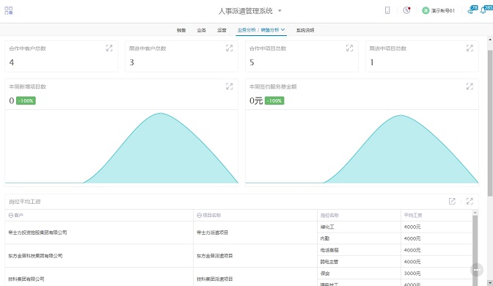Click the page scrollbar up arrow

pyautogui.click(x=490, y=40)
